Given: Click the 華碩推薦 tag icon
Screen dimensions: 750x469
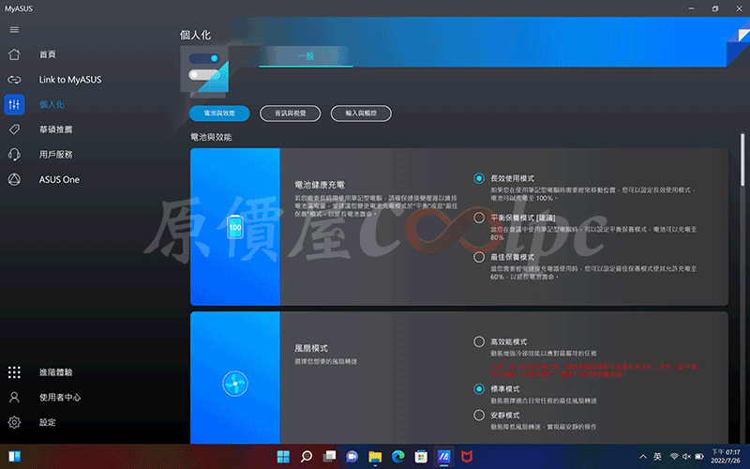Looking at the screenshot, I should pyautogui.click(x=14, y=129).
